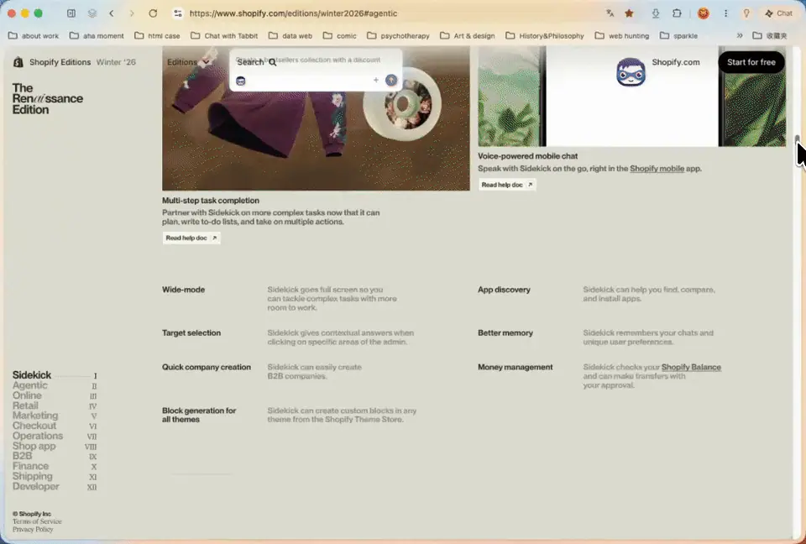Click the stacked layers icon in toolbar
The image size is (806, 544).
pyautogui.click(x=92, y=13)
